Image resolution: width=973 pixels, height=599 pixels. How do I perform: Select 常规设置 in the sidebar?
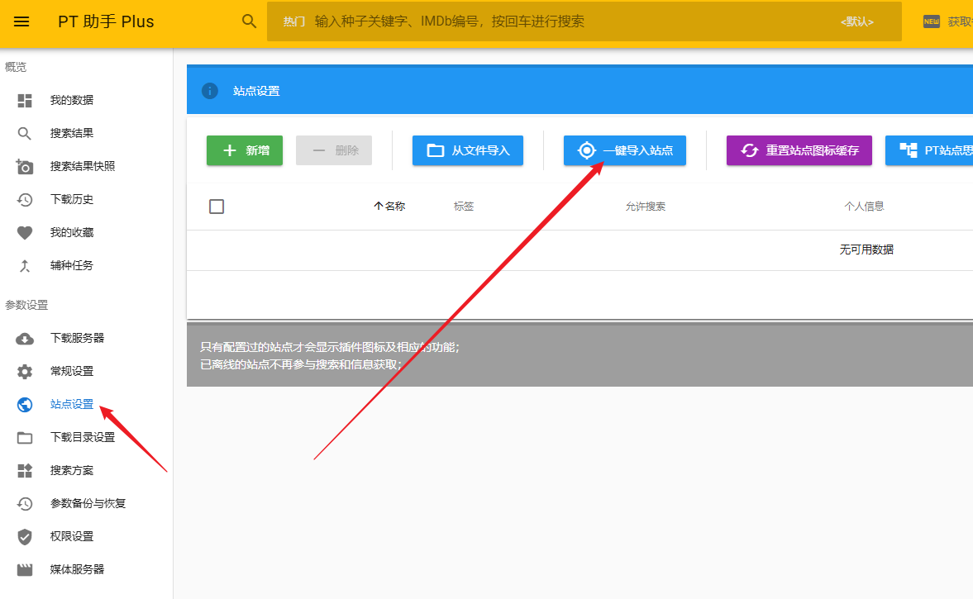pyautogui.click(x=71, y=371)
